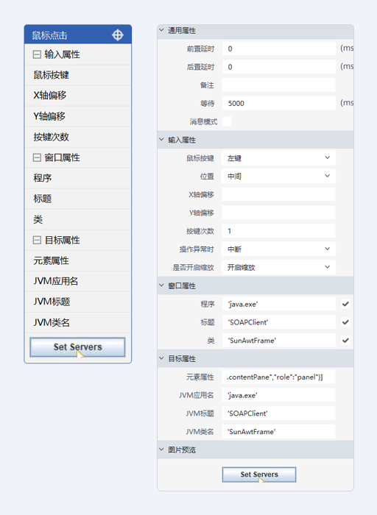The width and height of the screenshot is (377, 515).
Task: Select 鼠标按键 row in left panel
Action: pos(78,75)
